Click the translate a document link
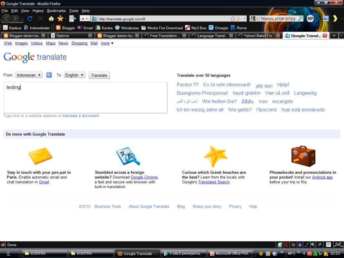The image size is (344, 258). (x=81, y=116)
